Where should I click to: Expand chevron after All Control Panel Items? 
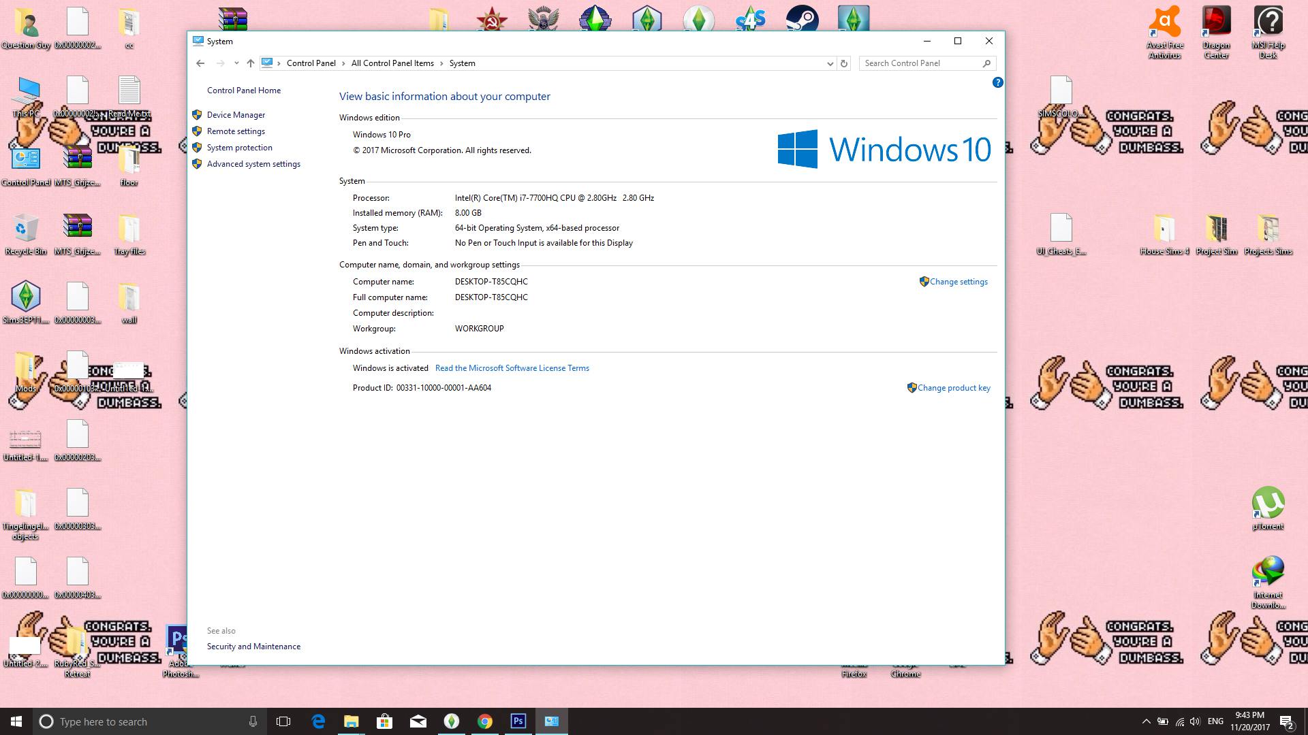coord(441,63)
